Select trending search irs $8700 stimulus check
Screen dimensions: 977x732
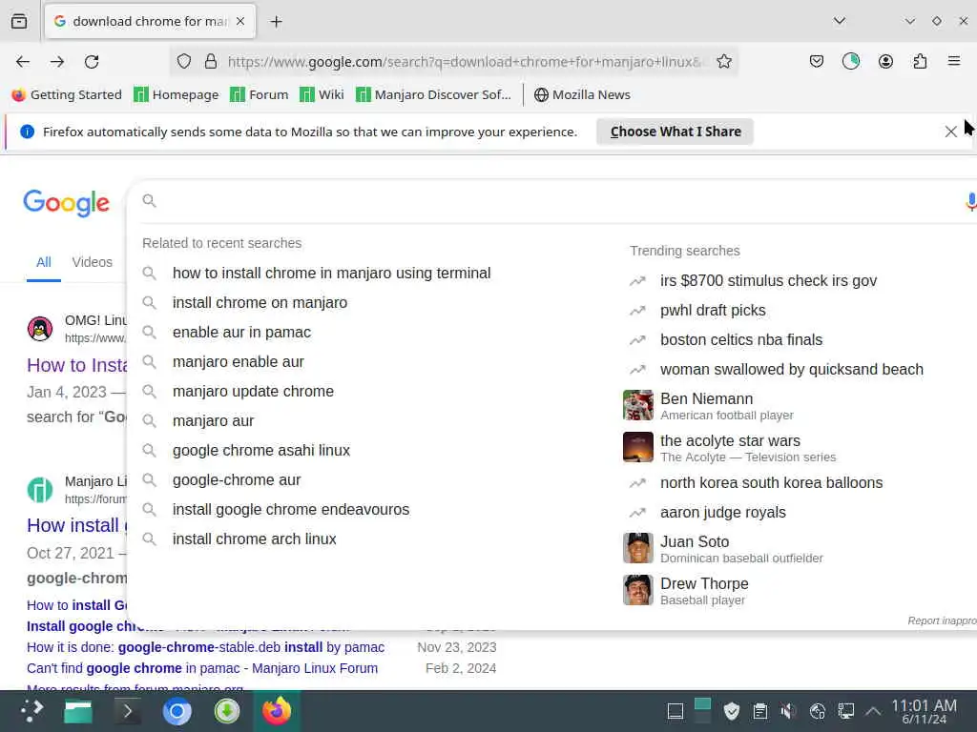point(768,281)
